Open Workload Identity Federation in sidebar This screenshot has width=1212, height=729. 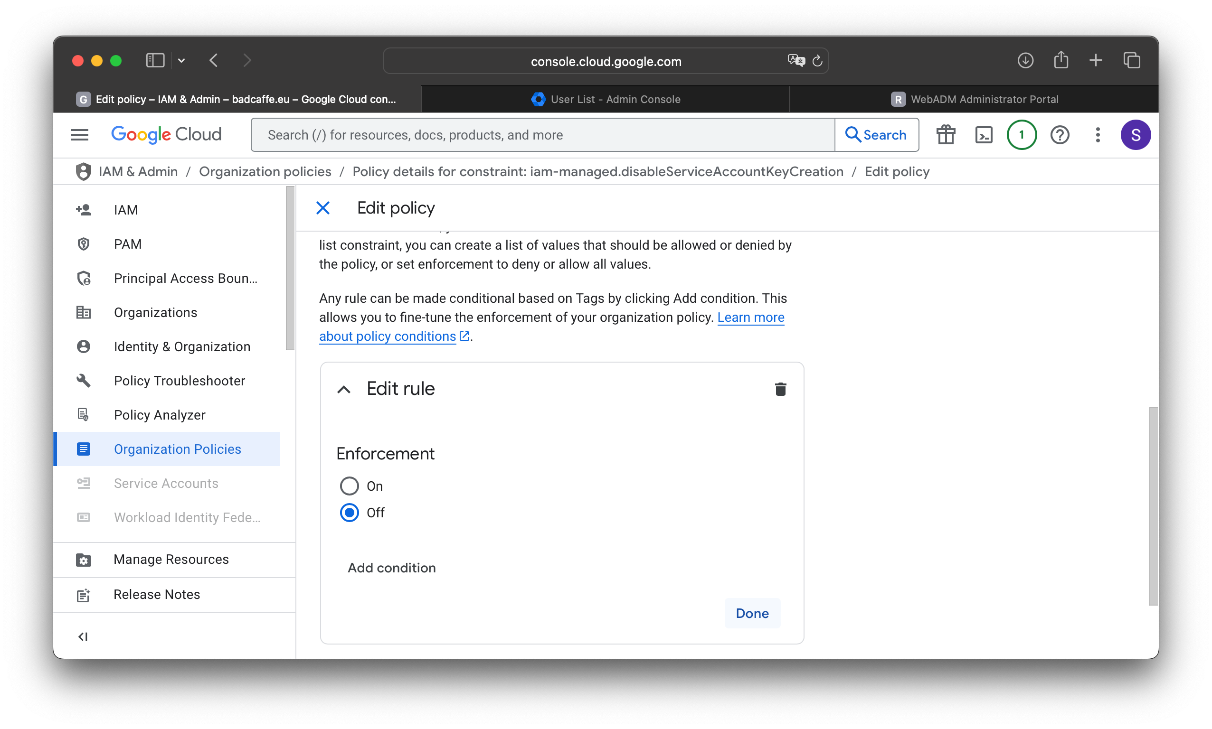pos(167,517)
